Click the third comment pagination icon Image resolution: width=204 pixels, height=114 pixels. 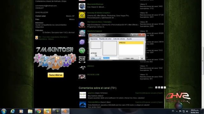[x=162, y=87]
